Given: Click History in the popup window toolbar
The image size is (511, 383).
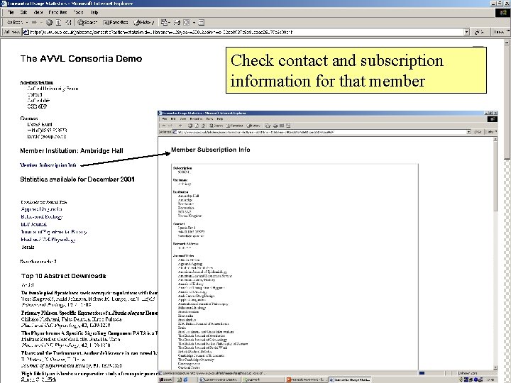Looking at the screenshot, I should (x=253, y=126).
